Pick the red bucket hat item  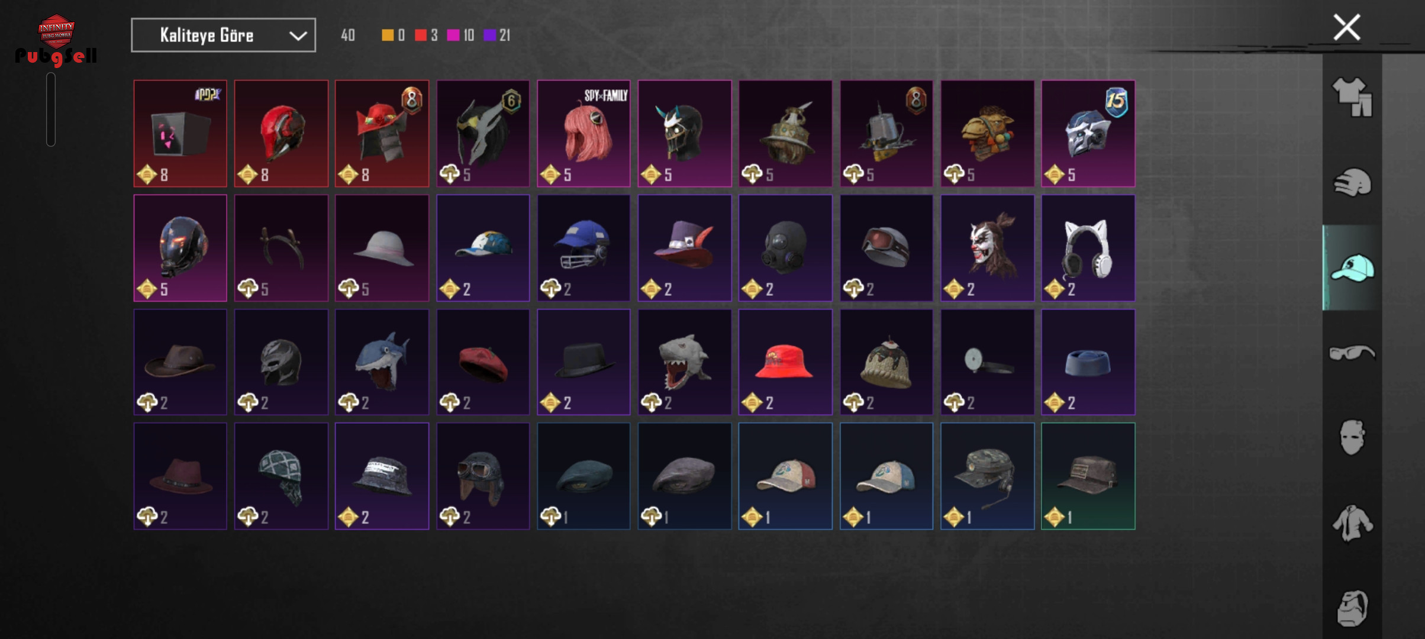[x=785, y=362]
